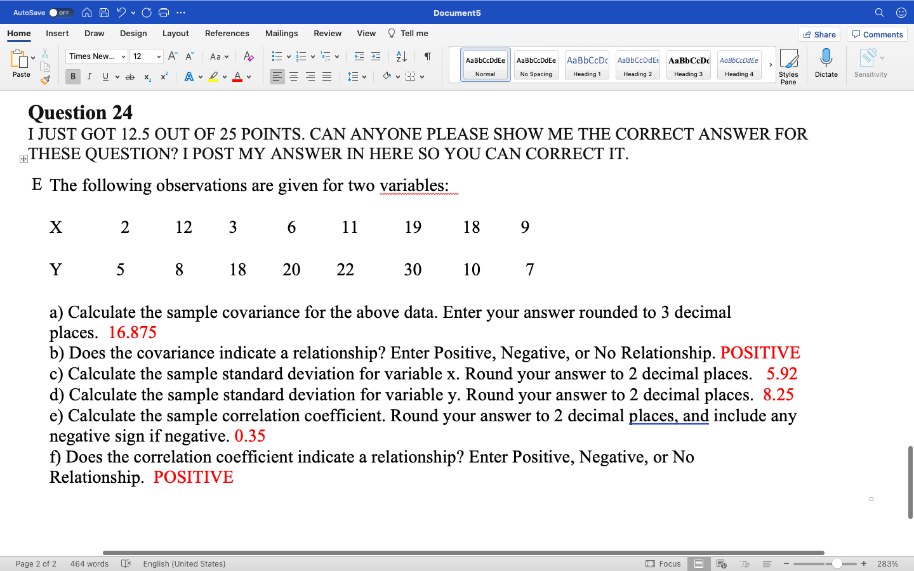
Task: Open the borders dropdown arrow
Action: [x=422, y=77]
